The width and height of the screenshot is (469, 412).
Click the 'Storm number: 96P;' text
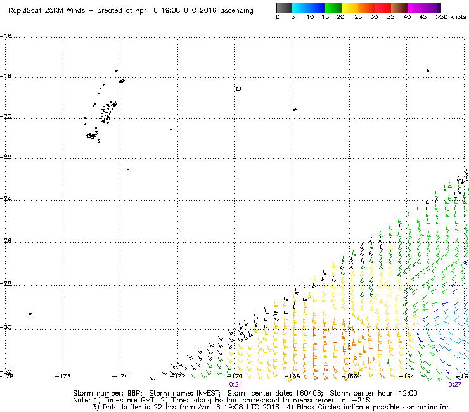pyautogui.click(x=107, y=393)
